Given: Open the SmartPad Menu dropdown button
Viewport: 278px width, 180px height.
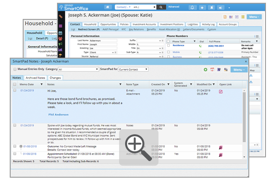Looking at the screenshot, I should (x=239, y=70).
